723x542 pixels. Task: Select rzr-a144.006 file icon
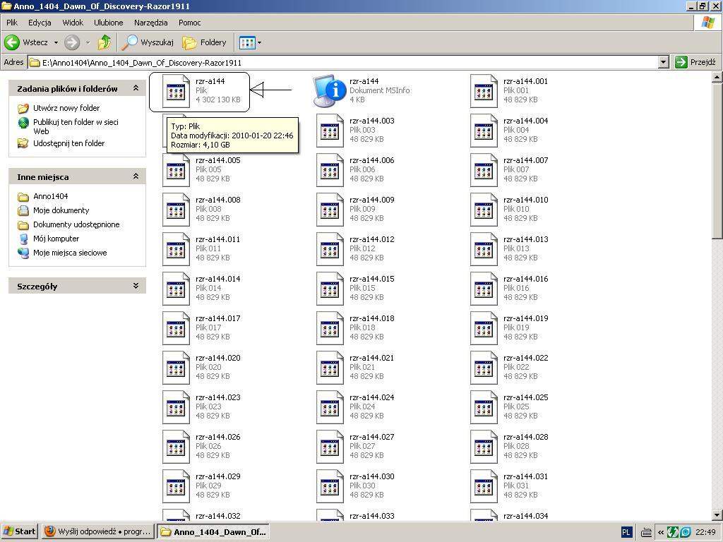point(330,170)
